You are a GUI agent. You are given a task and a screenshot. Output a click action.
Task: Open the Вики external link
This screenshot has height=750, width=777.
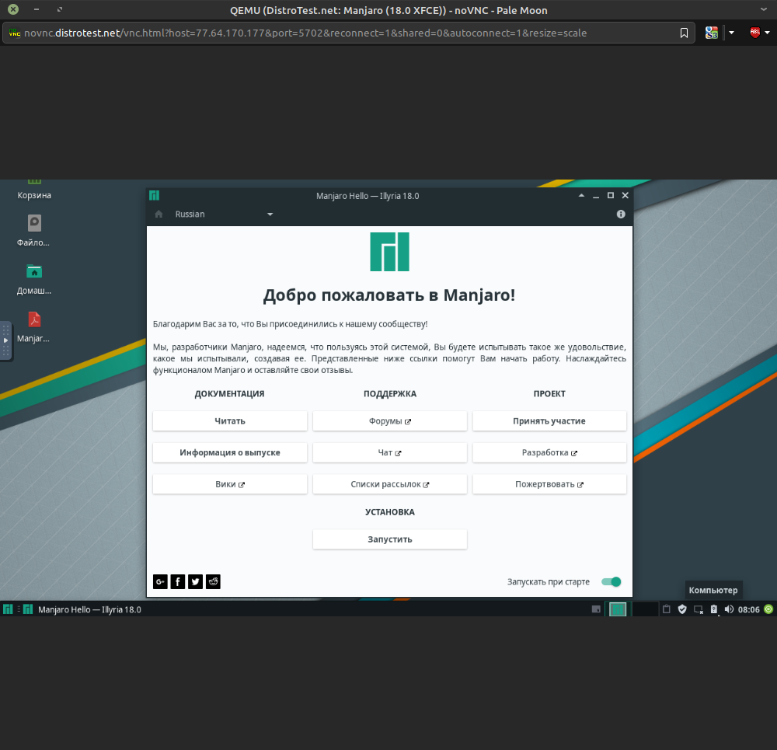(230, 484)
